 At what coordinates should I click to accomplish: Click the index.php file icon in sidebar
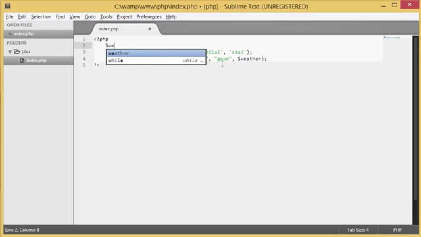pos(22,61)
